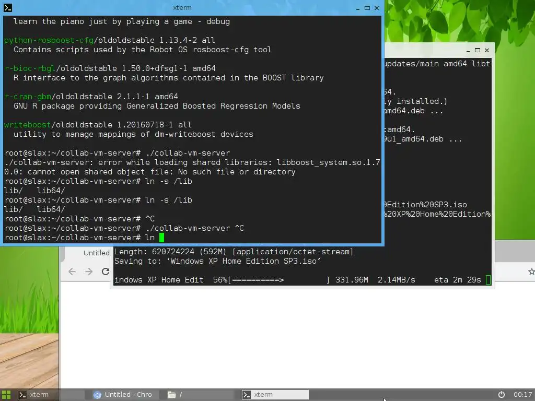Select the highlighted xterm taskbar entry
This screenshot has height=401, width=535.
(275, 395)
